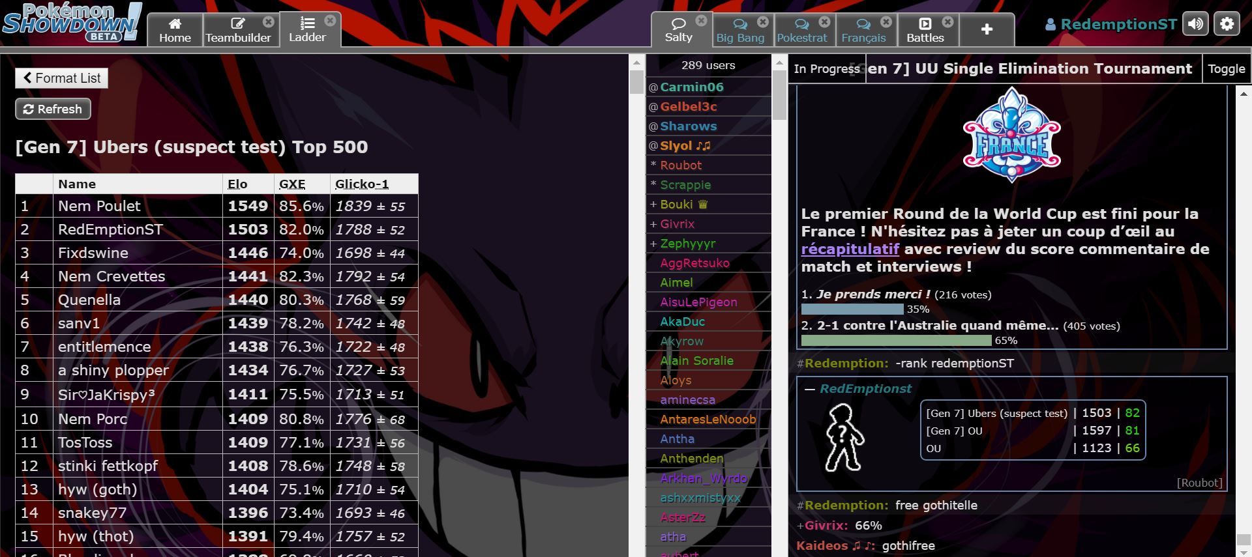The width and height of the screenshot is (1252, 557).
Task: Click the France room logo image
Action: click(x=1011, y=136)
